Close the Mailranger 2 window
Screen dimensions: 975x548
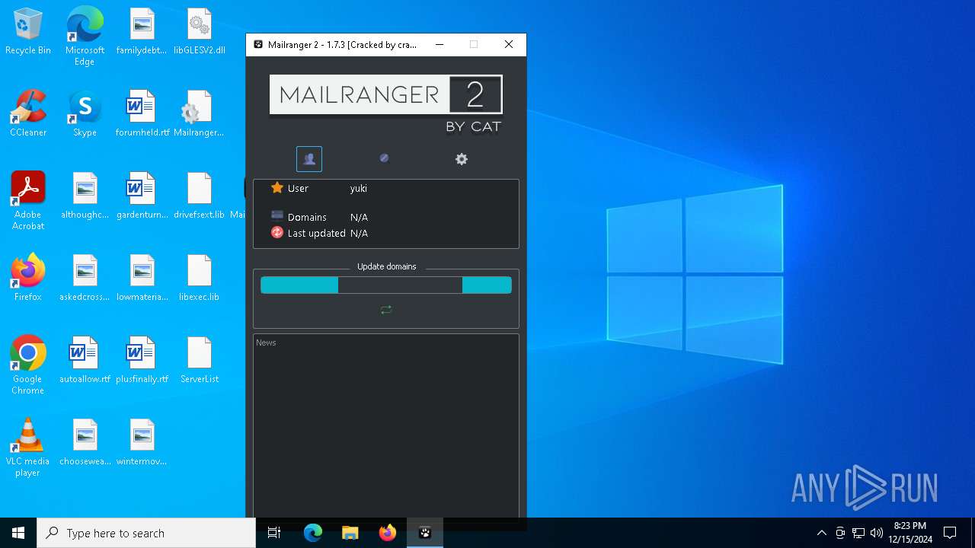point(509,45)
